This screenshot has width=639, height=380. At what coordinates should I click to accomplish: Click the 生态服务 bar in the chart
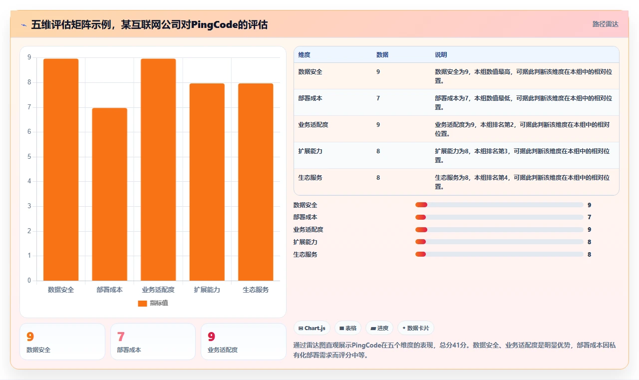pos(256,182)
